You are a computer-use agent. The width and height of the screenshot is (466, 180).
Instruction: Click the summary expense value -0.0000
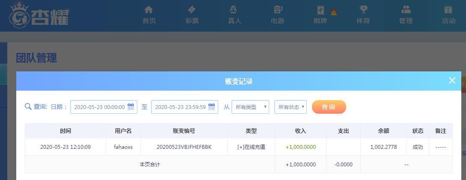343,164
